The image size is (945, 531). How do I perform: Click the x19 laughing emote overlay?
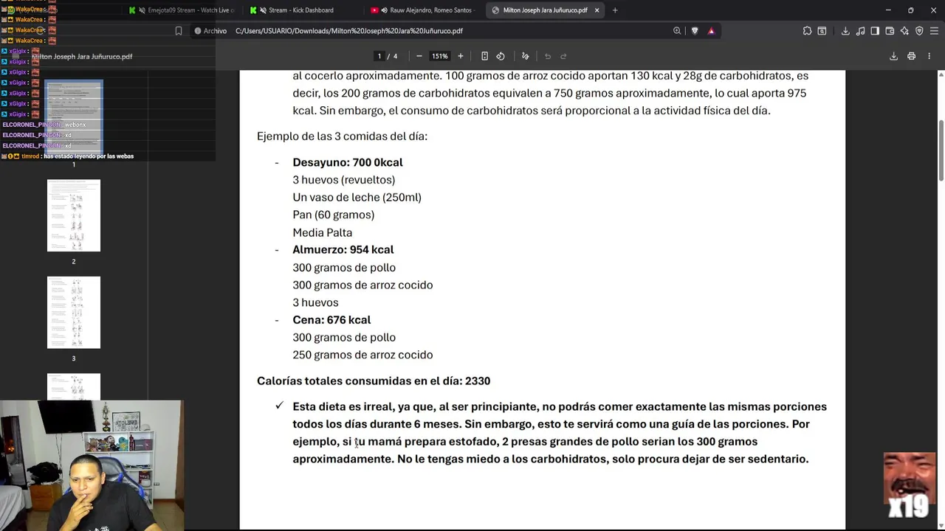(910, 486)
